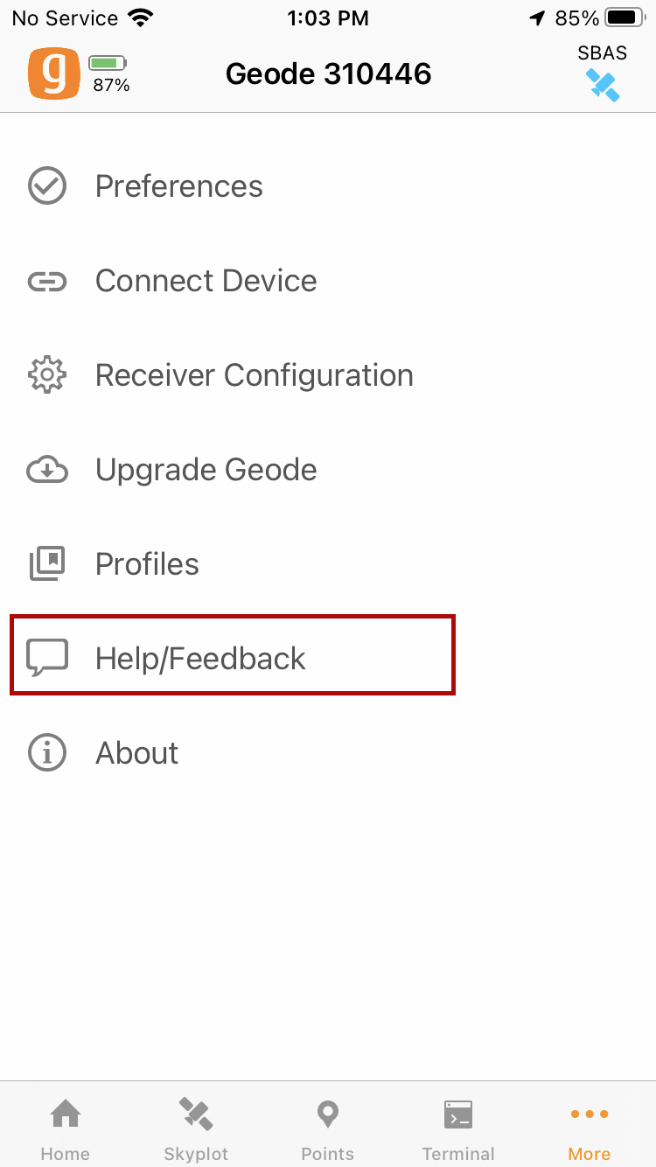The width and height of the screenshot is (656, 1167).
Task: Select the Connect Device option
Action: click(x=206, y=281)
